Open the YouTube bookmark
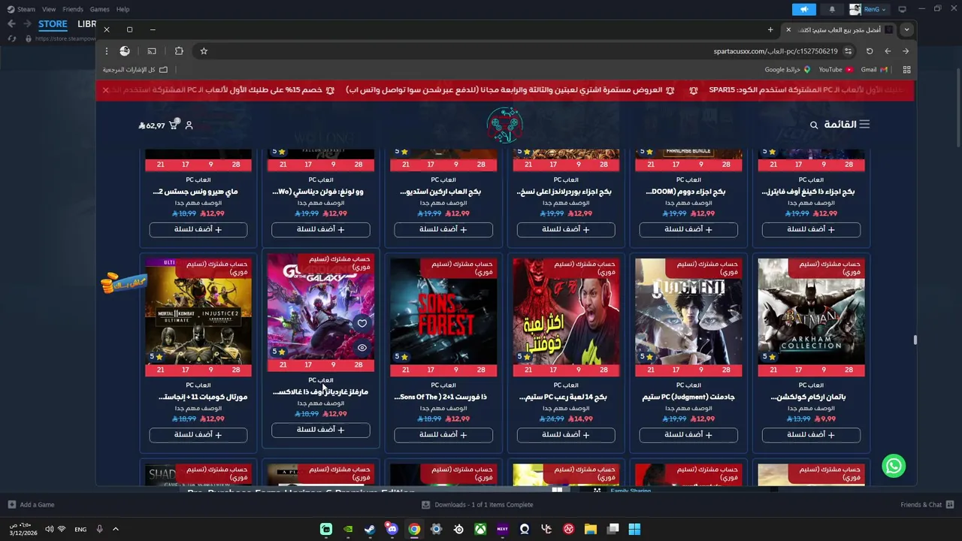This screenshot has width=962, height=541. 836,70
